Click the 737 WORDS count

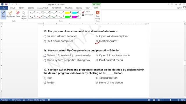[x=16, y=100]
